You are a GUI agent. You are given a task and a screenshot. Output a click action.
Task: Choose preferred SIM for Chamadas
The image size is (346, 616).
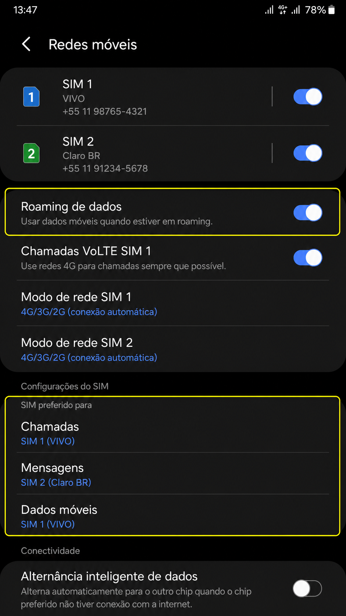(x=173, y=433)
